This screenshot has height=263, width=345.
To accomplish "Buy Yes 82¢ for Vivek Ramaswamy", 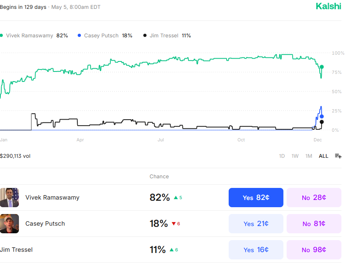I will click(256, 198).
